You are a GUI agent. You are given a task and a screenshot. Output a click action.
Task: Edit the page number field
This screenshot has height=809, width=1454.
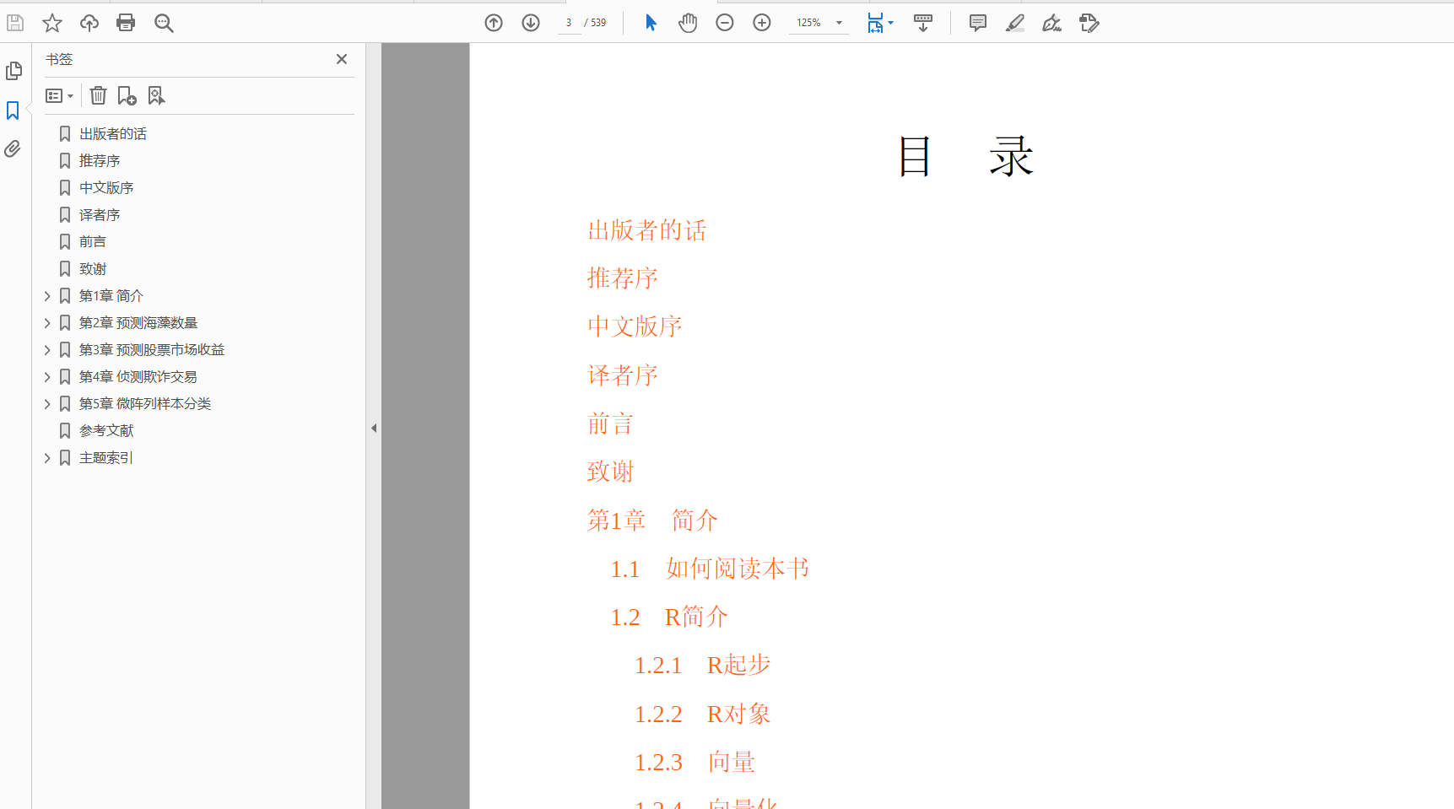568,23
